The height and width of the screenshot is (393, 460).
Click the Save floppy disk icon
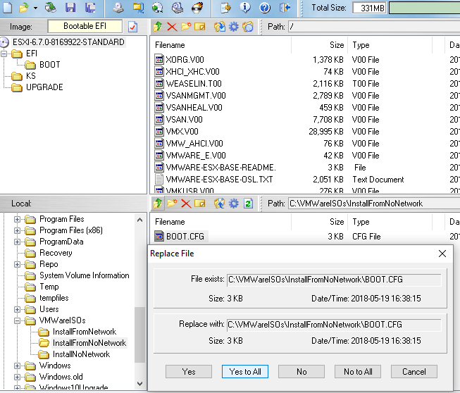[70, 7]
